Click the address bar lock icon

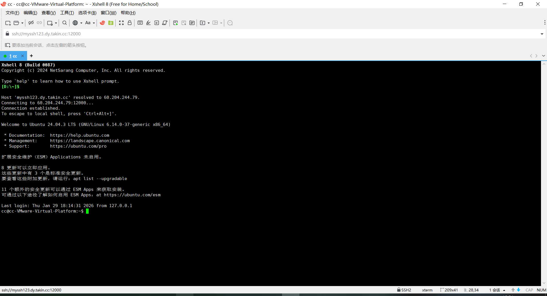click(7, 34)
